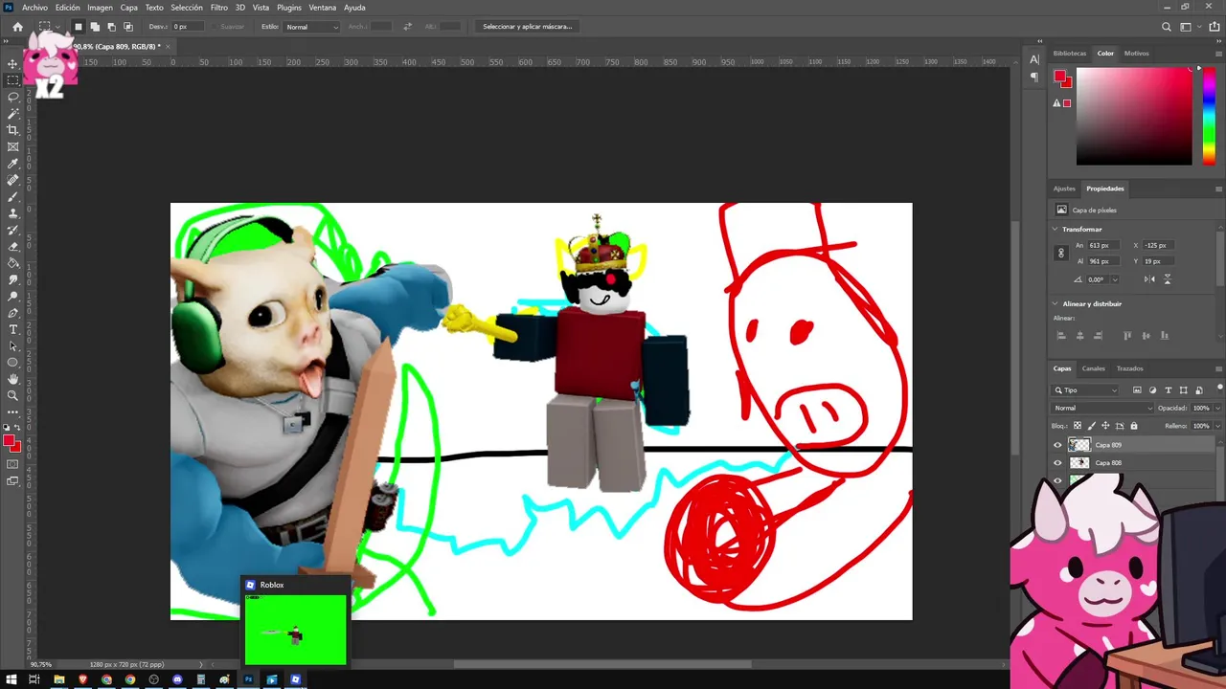Click the foreground color swatch in toolbox

pos(9,441)
